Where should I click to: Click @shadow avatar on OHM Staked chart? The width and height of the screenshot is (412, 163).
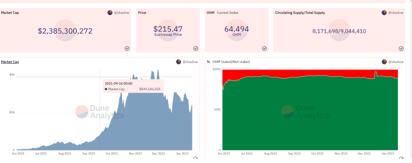pos(384,62)
